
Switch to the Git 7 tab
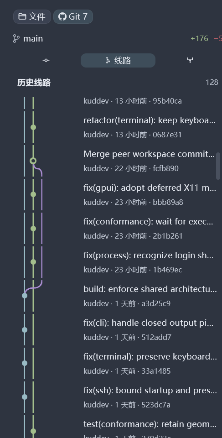tap(73, 17)
